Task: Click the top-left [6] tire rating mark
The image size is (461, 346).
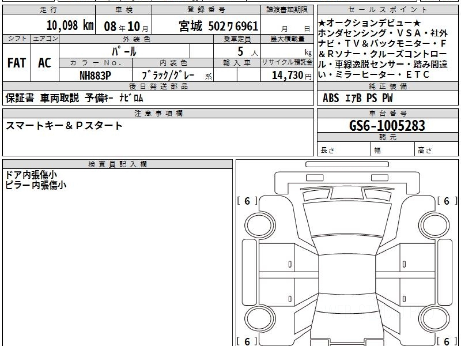Action: pos(247,201)
